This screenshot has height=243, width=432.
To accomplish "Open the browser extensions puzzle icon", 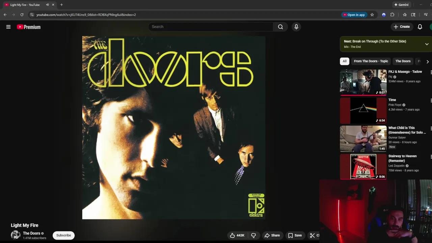I will click(x=392, y=15).
